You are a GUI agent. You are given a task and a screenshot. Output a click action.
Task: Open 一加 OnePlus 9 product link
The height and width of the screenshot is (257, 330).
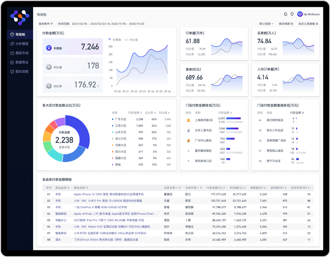click(100, 207)
